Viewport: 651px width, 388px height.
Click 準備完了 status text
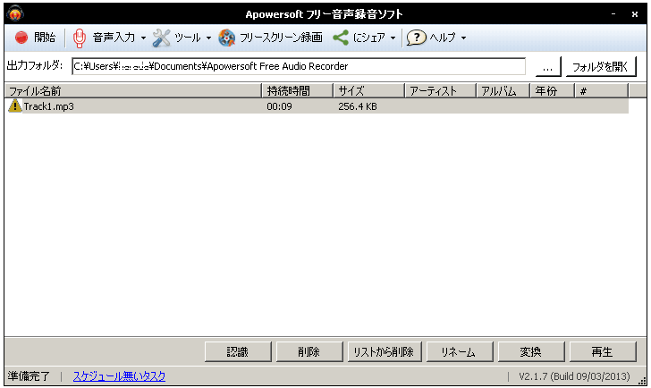tap(29, 376)
